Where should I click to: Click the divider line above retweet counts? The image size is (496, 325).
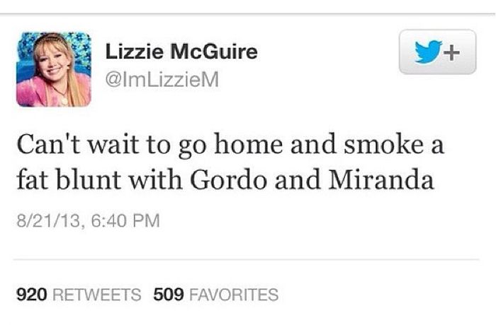pos(248,259)
